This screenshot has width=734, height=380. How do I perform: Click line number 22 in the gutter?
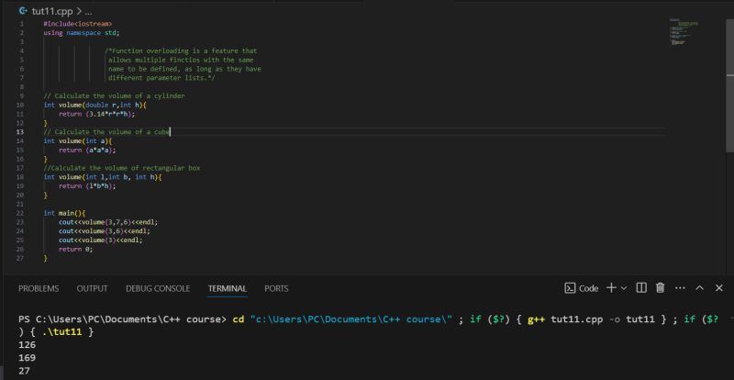(20, 212)
